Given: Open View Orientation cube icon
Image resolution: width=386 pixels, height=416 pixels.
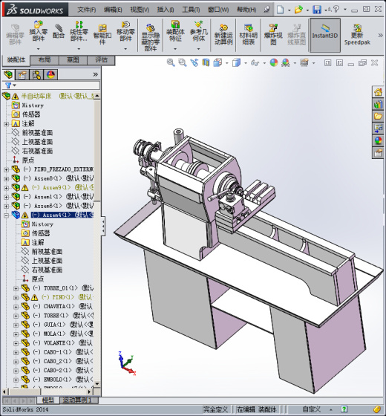Looking at the screenshot, I should pos(217,63).
